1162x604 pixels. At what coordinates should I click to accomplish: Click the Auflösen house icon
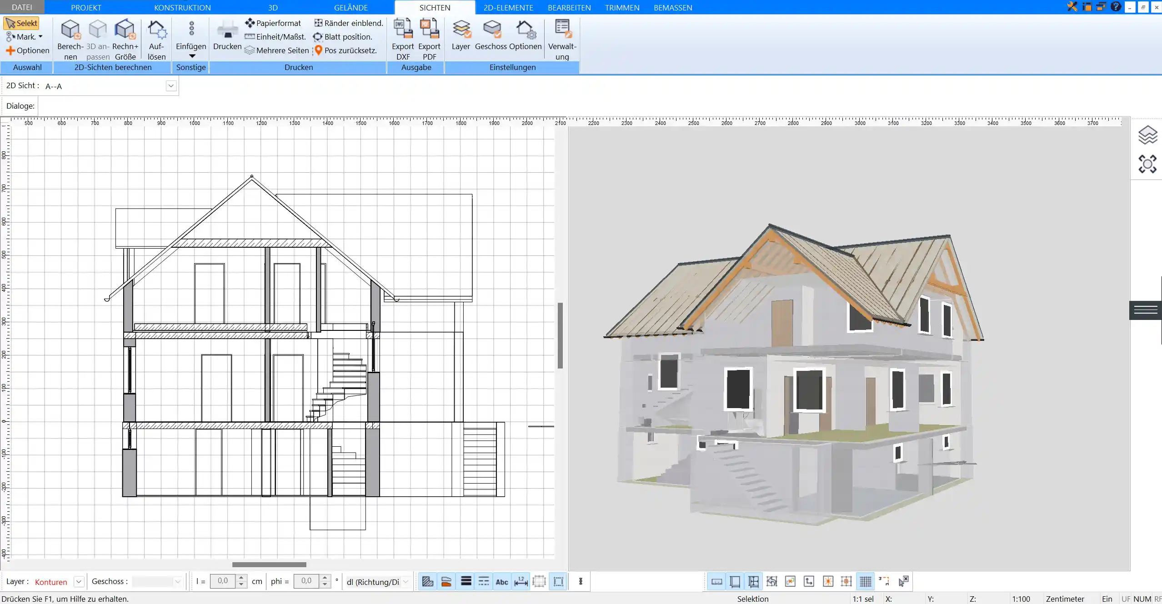pyautogui.click(x=157, y=30)
